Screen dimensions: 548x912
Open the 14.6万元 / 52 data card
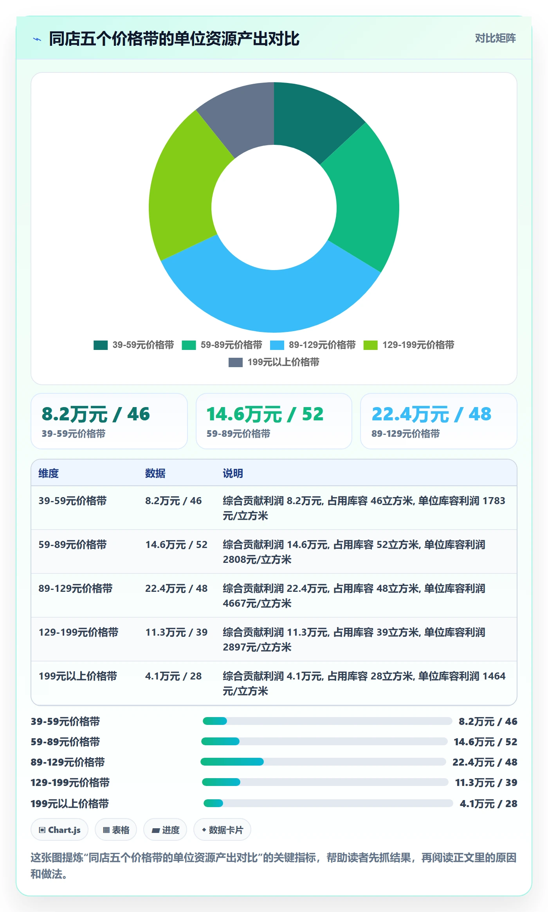[x=274, y=421]
